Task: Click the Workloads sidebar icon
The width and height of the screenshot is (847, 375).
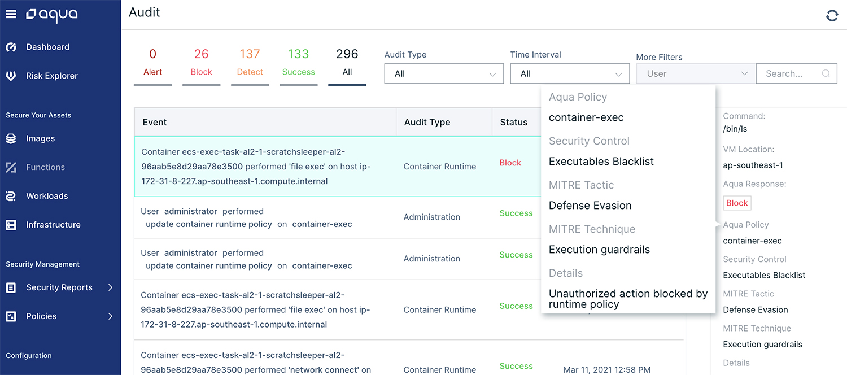Action: (11, 196)
